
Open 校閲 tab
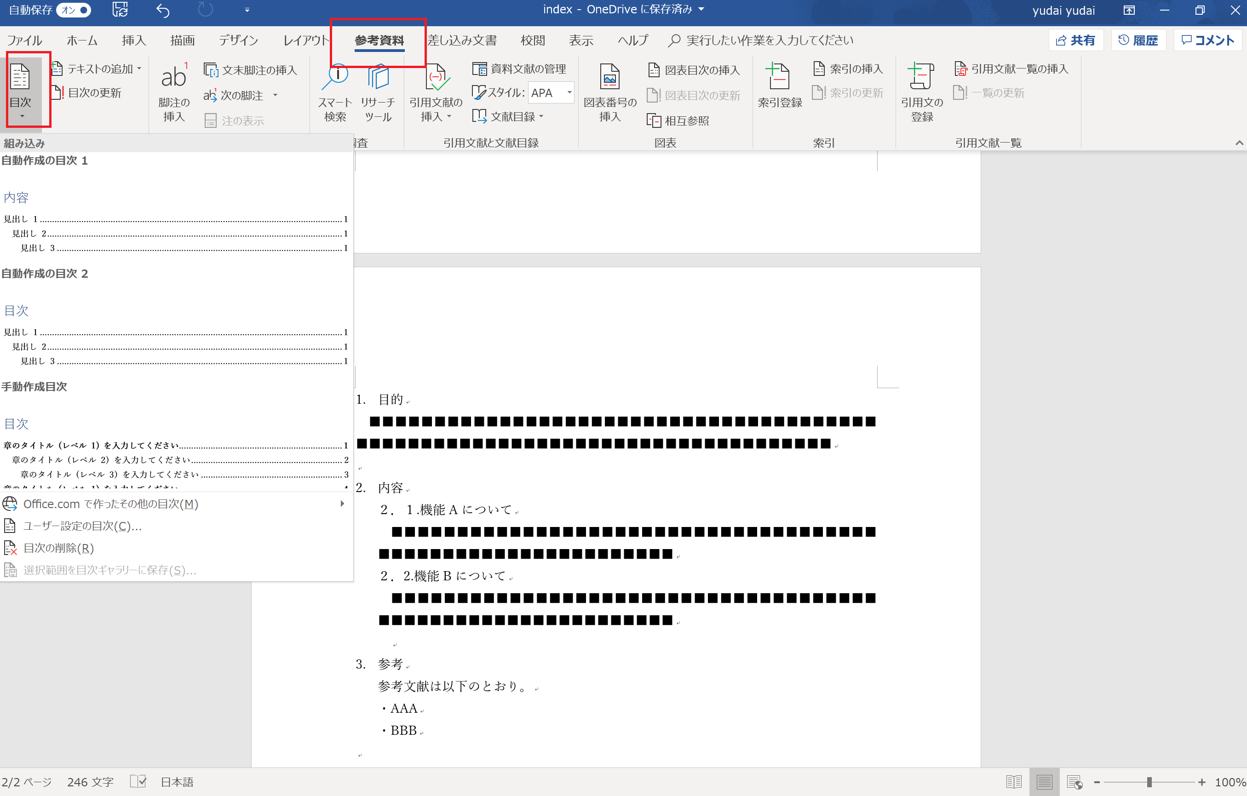(533, 40)
